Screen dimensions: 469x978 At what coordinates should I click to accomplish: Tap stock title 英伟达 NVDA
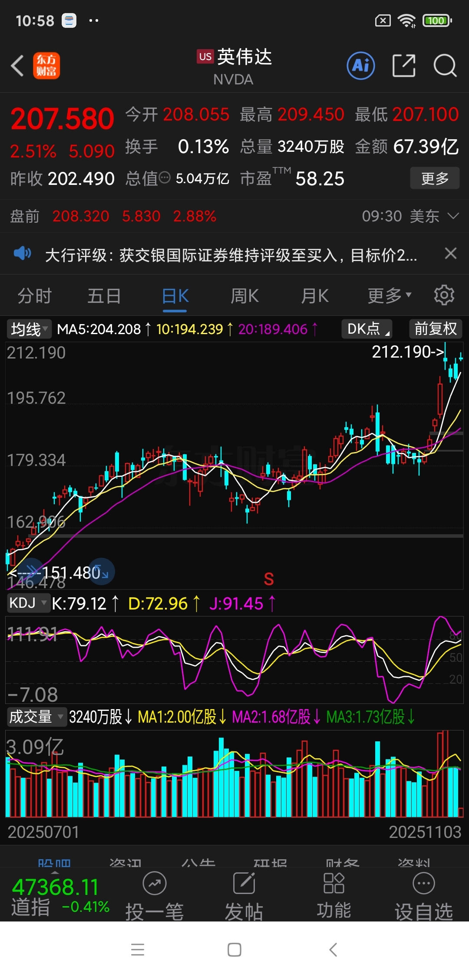pos(234,66)
